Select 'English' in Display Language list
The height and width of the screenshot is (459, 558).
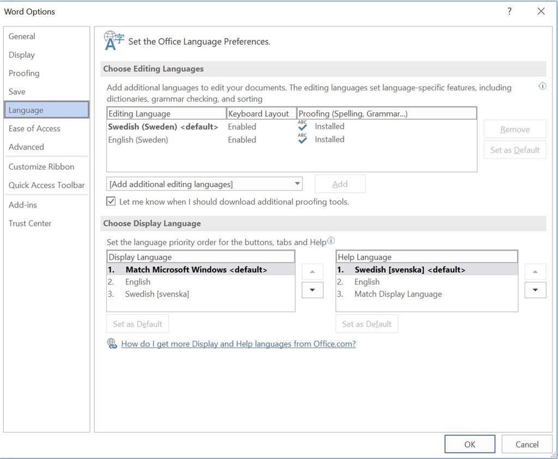201,281
